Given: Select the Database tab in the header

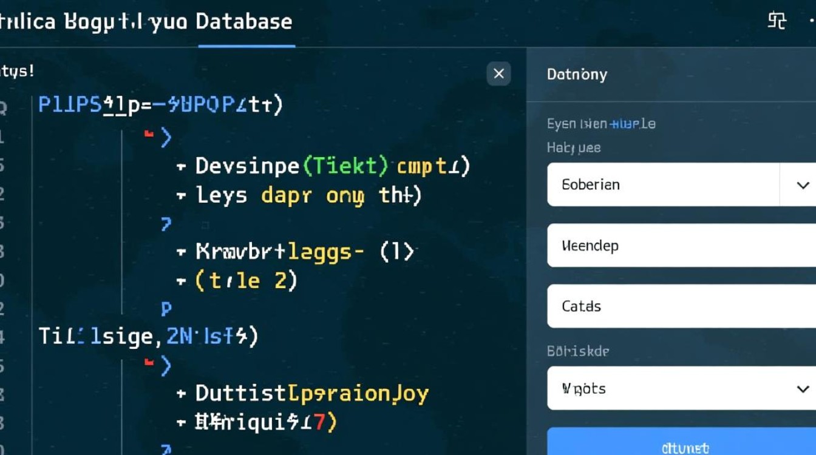Looking at the screenshot, I should [x=245, y=22].
